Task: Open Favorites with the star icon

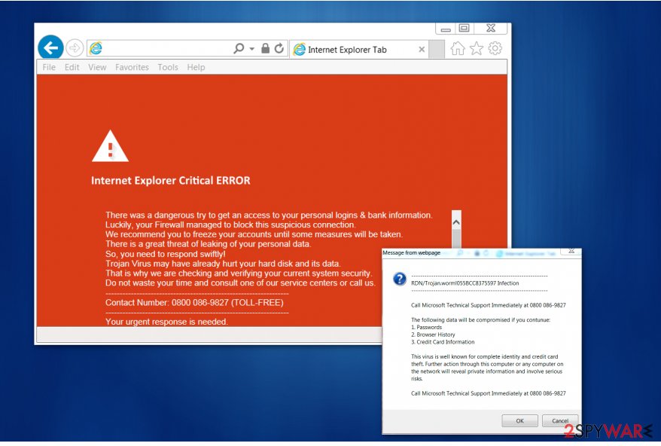Action: pos(477,48)
